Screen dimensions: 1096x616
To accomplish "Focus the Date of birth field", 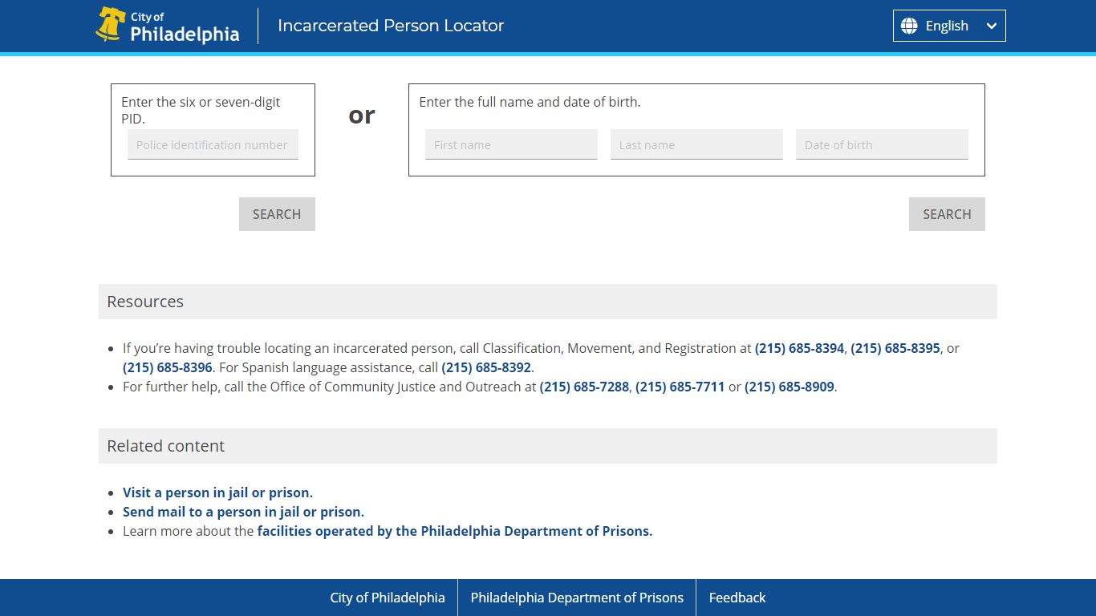I will (x=882, y=144).
